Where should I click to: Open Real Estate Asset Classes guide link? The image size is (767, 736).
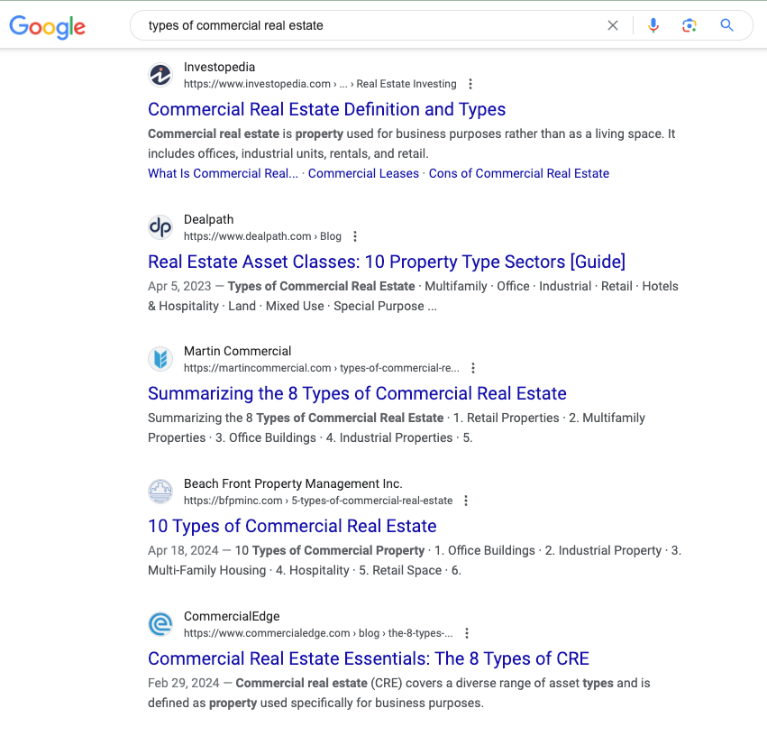coord(387,262)
